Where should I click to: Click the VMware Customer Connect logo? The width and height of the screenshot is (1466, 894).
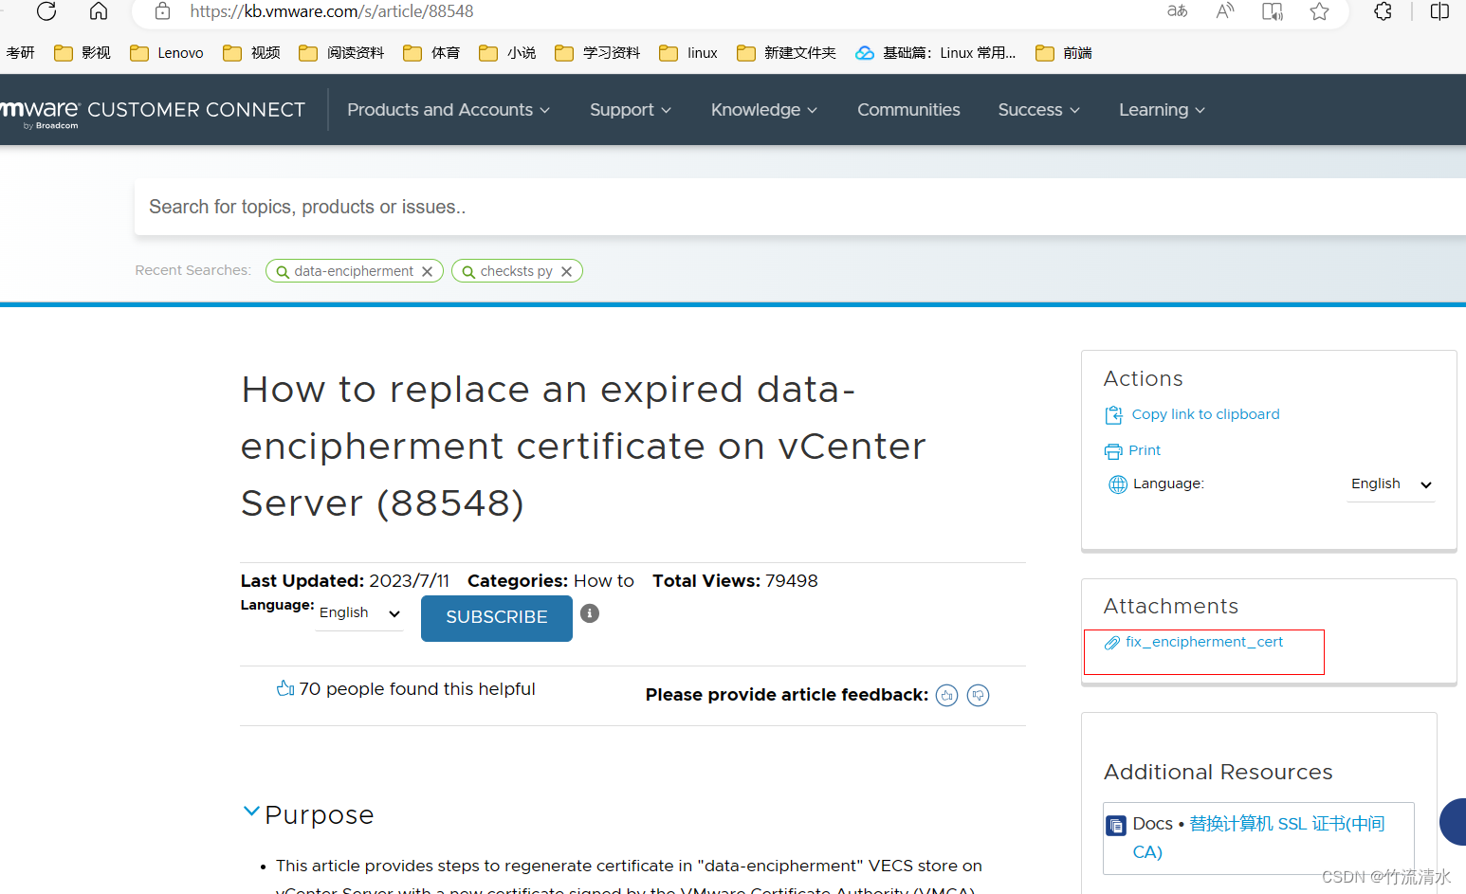[x=153, y=111]
